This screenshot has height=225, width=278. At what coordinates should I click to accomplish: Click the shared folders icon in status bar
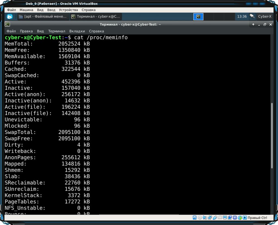pyautogui.click(x=220, y=218)
